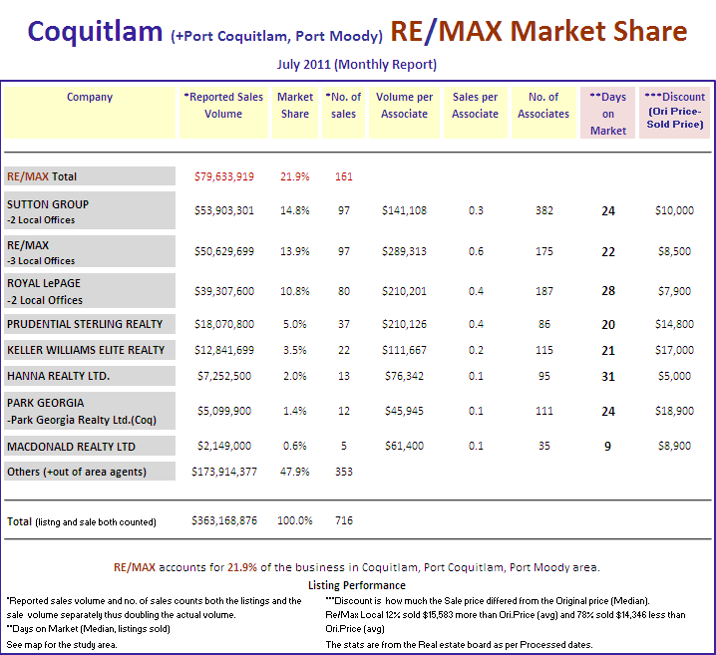Click the Sales per Associate header
Screen dimensions: 716x655
tap(475, 105)
